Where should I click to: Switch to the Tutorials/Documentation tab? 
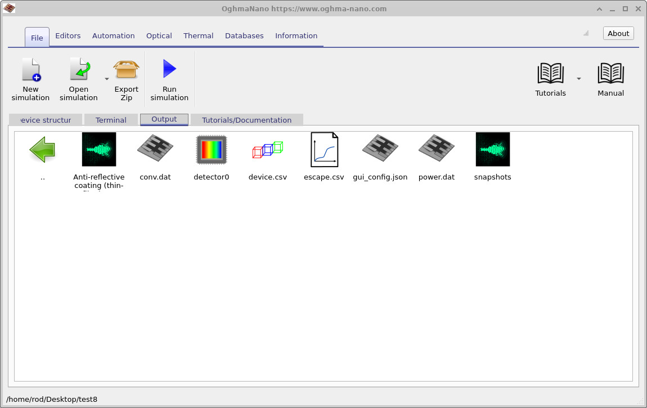(x=246, y=119)
